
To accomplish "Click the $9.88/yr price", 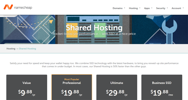I will (x=27, y=93).
